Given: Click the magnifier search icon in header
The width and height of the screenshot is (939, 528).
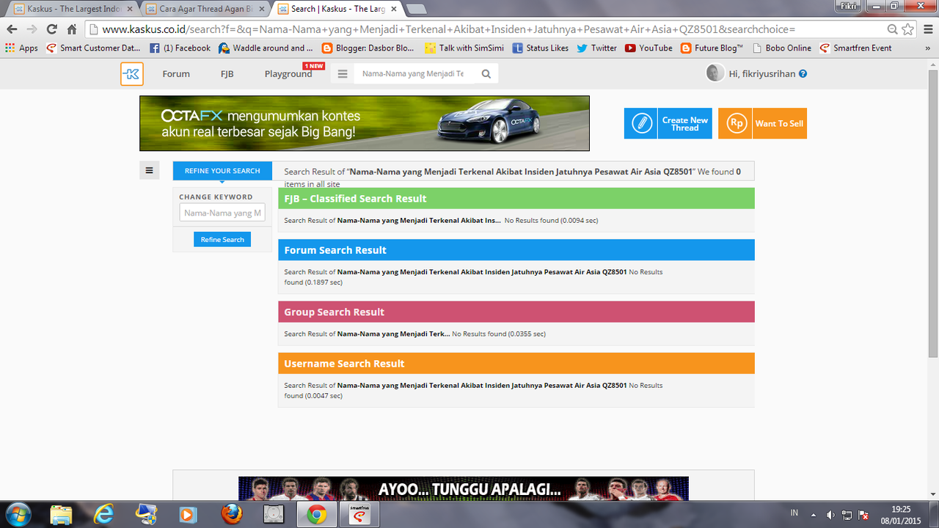Looking at the screenshot, I should (486, 74).
